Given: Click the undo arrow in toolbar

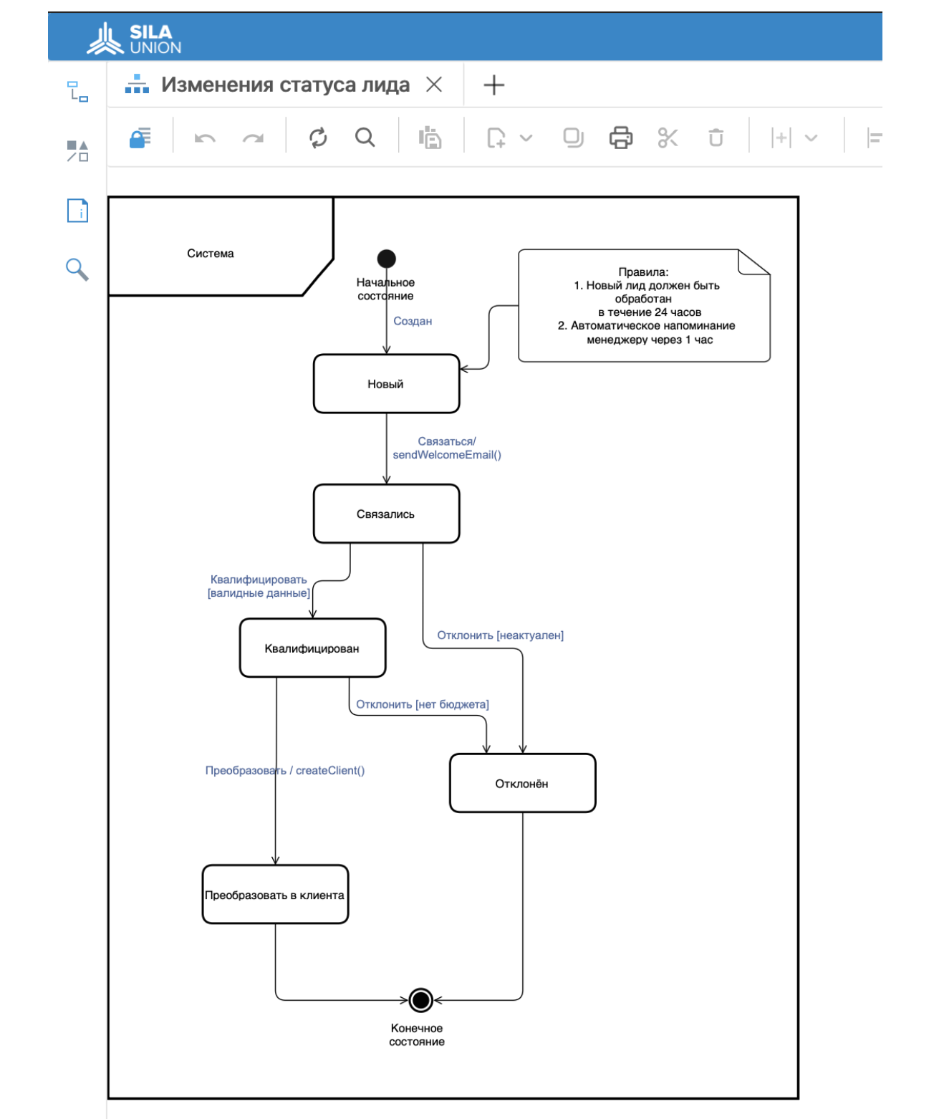Looking at the screenshot, I should coord(205,138).
